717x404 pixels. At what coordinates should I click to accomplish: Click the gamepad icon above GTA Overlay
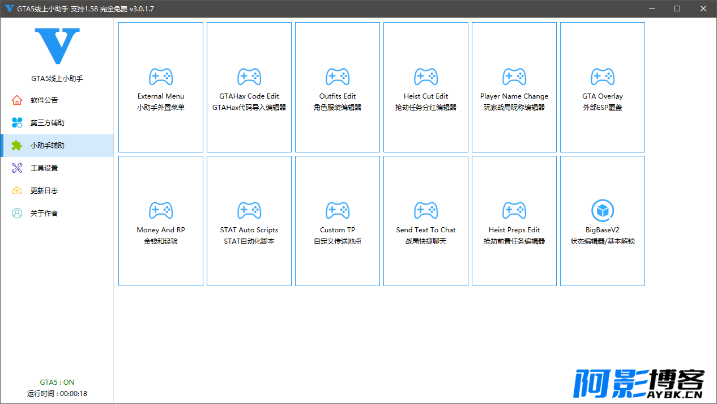click(603, 76)
